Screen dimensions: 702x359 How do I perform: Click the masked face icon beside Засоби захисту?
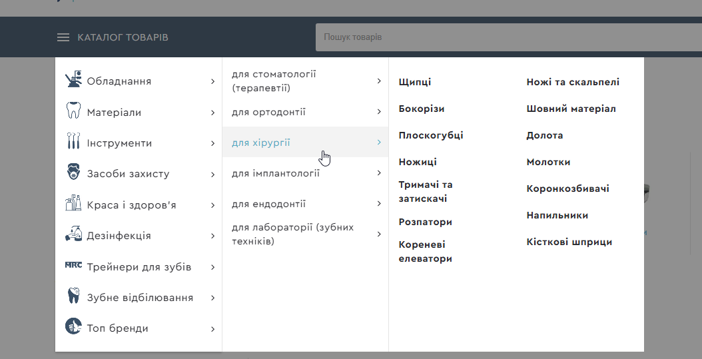pos(73,173)
